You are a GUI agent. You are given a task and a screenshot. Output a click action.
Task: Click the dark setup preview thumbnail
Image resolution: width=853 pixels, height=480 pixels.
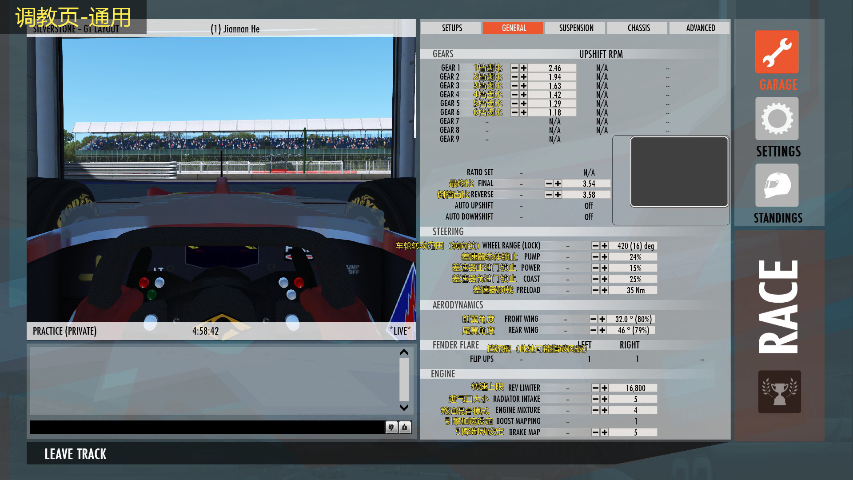coord(679,172)
